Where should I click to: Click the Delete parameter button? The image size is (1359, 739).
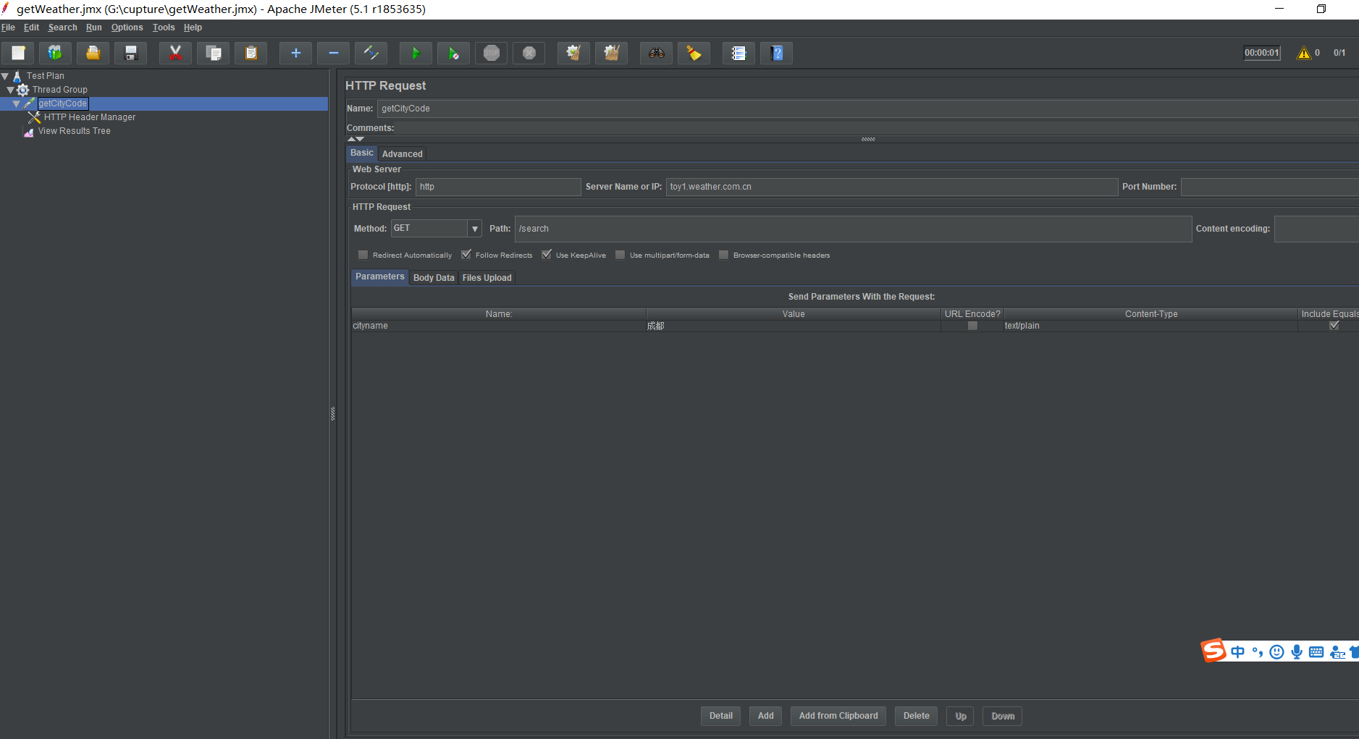916,716
